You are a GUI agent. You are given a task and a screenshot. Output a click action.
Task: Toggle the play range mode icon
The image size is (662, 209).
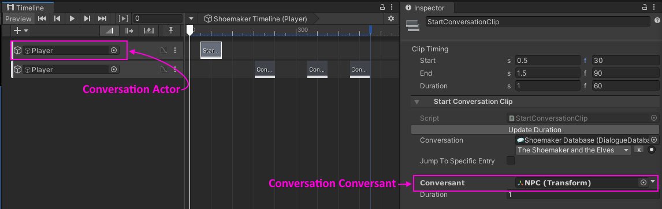pos(123,18)
